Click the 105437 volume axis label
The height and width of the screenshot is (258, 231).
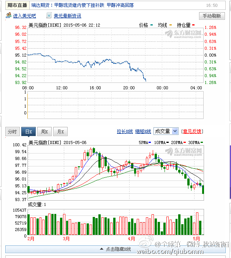20,210
